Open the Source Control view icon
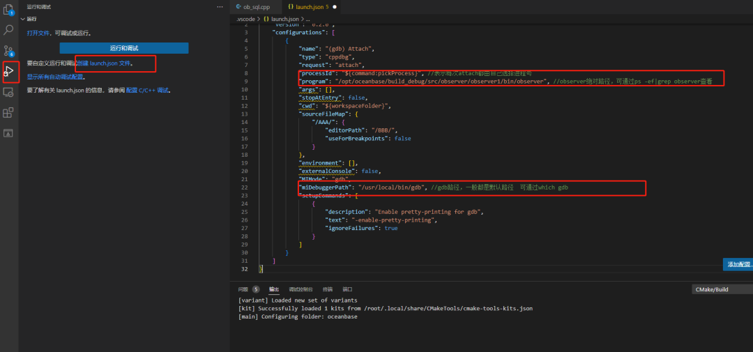This screenshot has width=753, height=352. point(8,51)
